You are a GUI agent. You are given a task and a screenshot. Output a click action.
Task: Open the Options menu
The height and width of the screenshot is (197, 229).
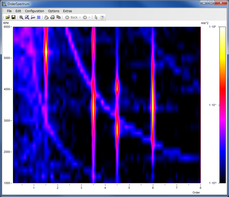pyautogui.click(x=54, y=11)
